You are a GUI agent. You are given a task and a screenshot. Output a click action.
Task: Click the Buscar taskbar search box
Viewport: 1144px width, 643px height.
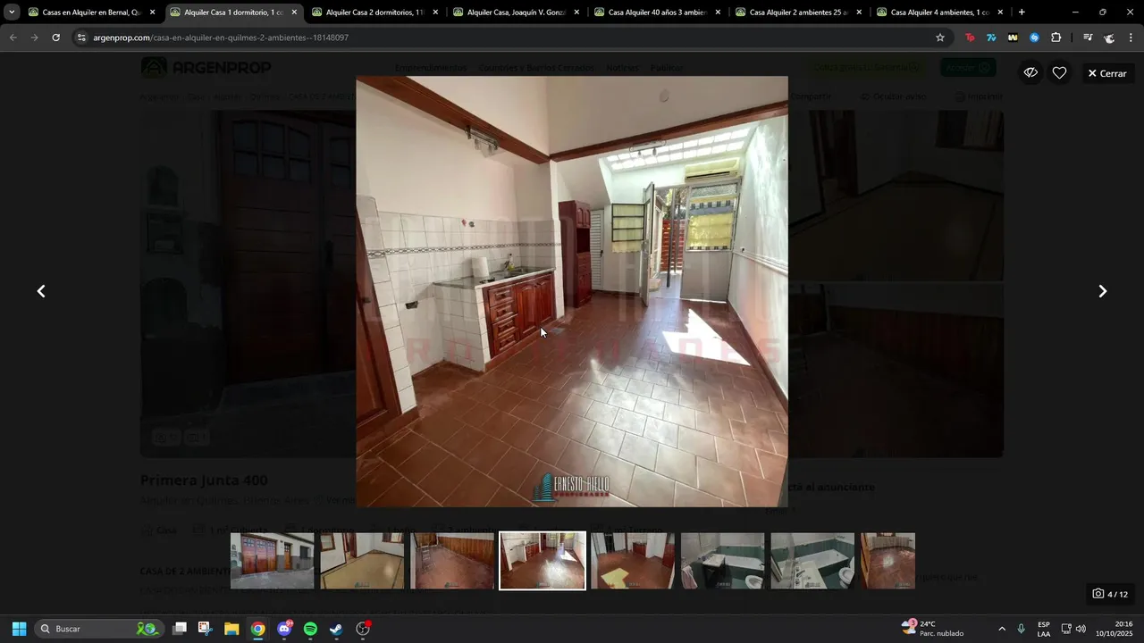tap(98, 629)
